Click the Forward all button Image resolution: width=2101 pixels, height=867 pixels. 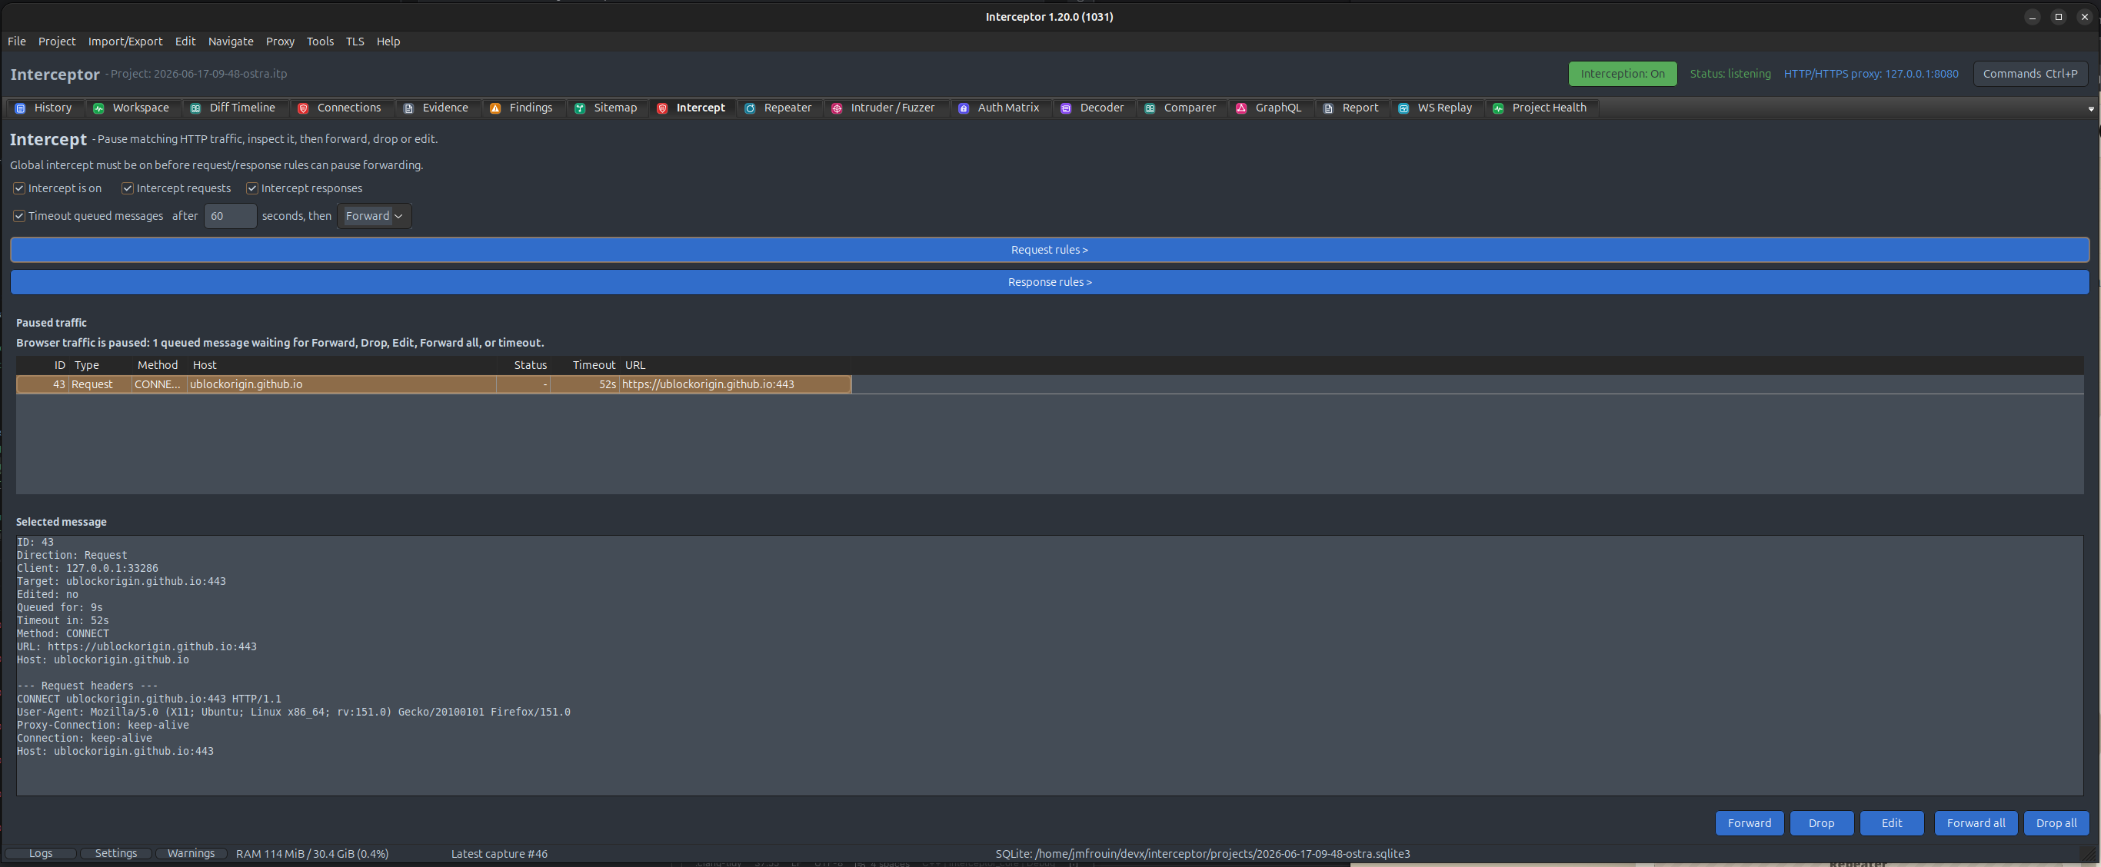coord(1976,823)
